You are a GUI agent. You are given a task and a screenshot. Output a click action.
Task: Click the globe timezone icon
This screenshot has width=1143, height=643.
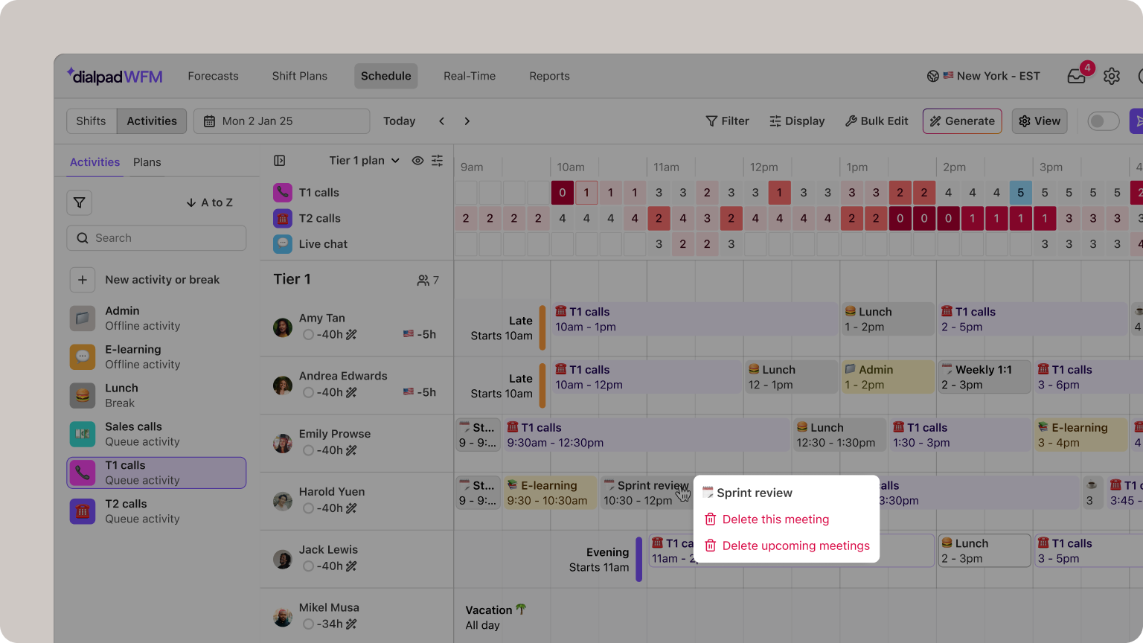932,76
